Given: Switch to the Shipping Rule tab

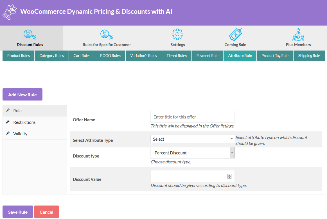Looking at the screenshot, I should pyautogui.click(x=309, y=56).
